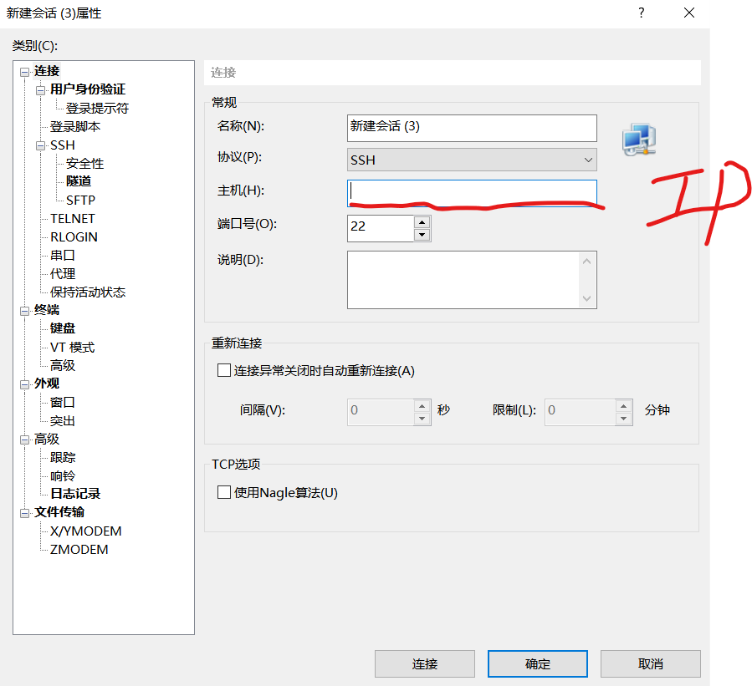This screenshot has width=752, height=686.
Task: Select the 用户身份验证 tree item
Action: (87, 89)
